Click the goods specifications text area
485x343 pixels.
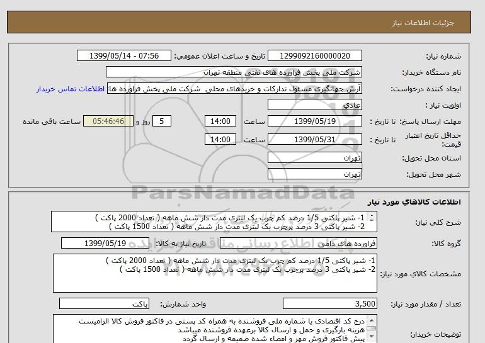point(215,273)
